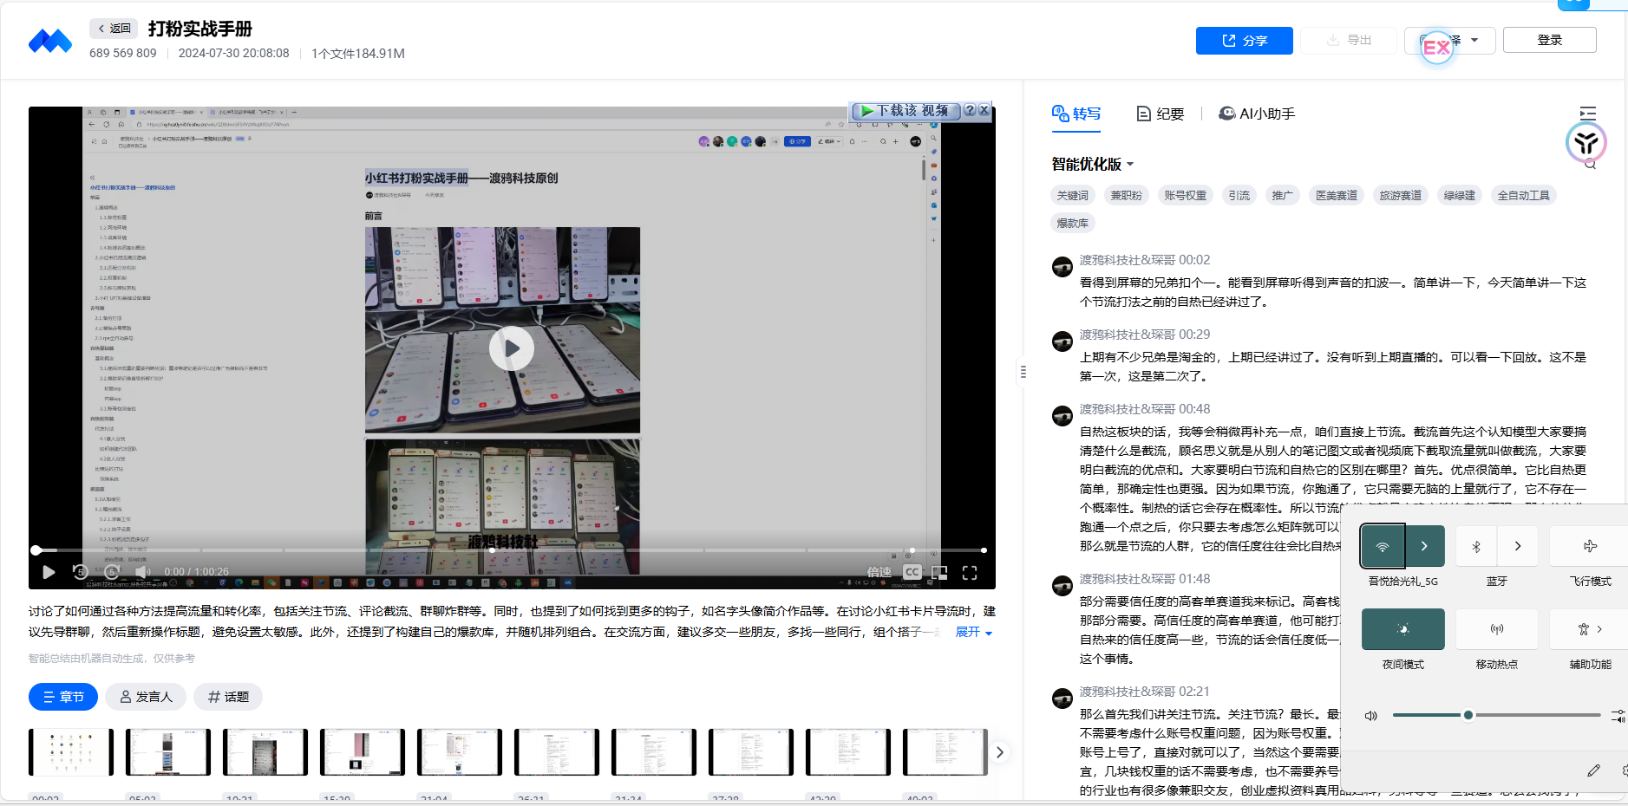Expand the 智能优化版 version dropdown
Image resolution: width=1628 pixels, height=806 pixels.
coord(1093,164)
